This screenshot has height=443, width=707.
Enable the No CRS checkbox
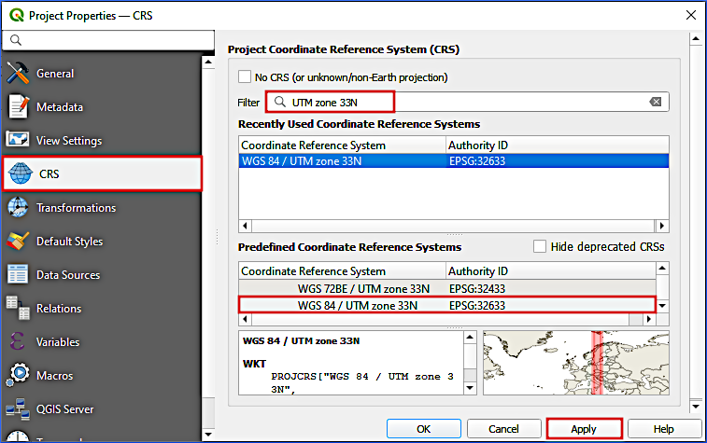245,77
